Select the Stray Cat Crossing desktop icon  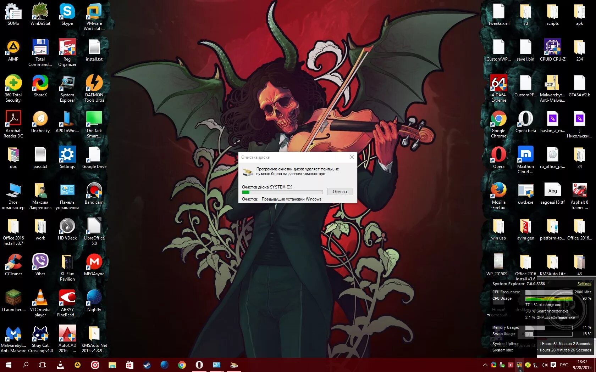point(40,339)
